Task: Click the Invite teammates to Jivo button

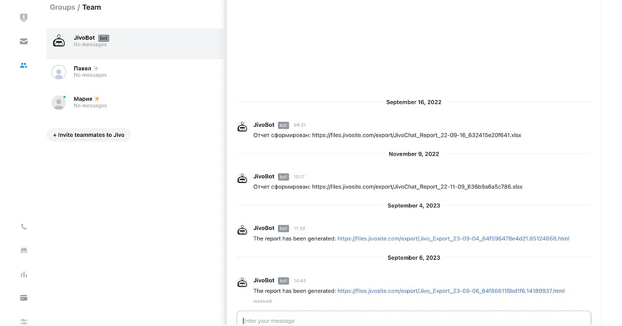Action: tap(89, 135)
